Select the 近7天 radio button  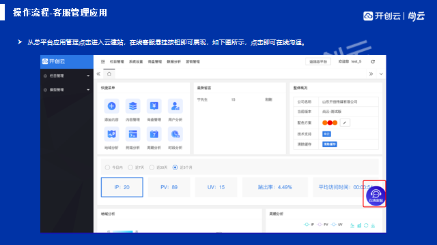tap(130, 167)
